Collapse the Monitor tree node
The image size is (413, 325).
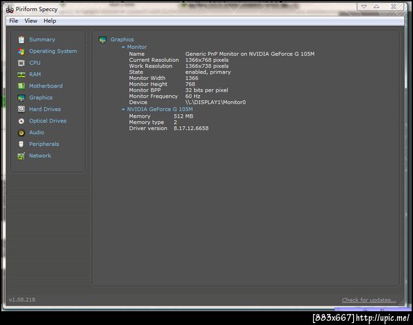(x=123, y=47)
